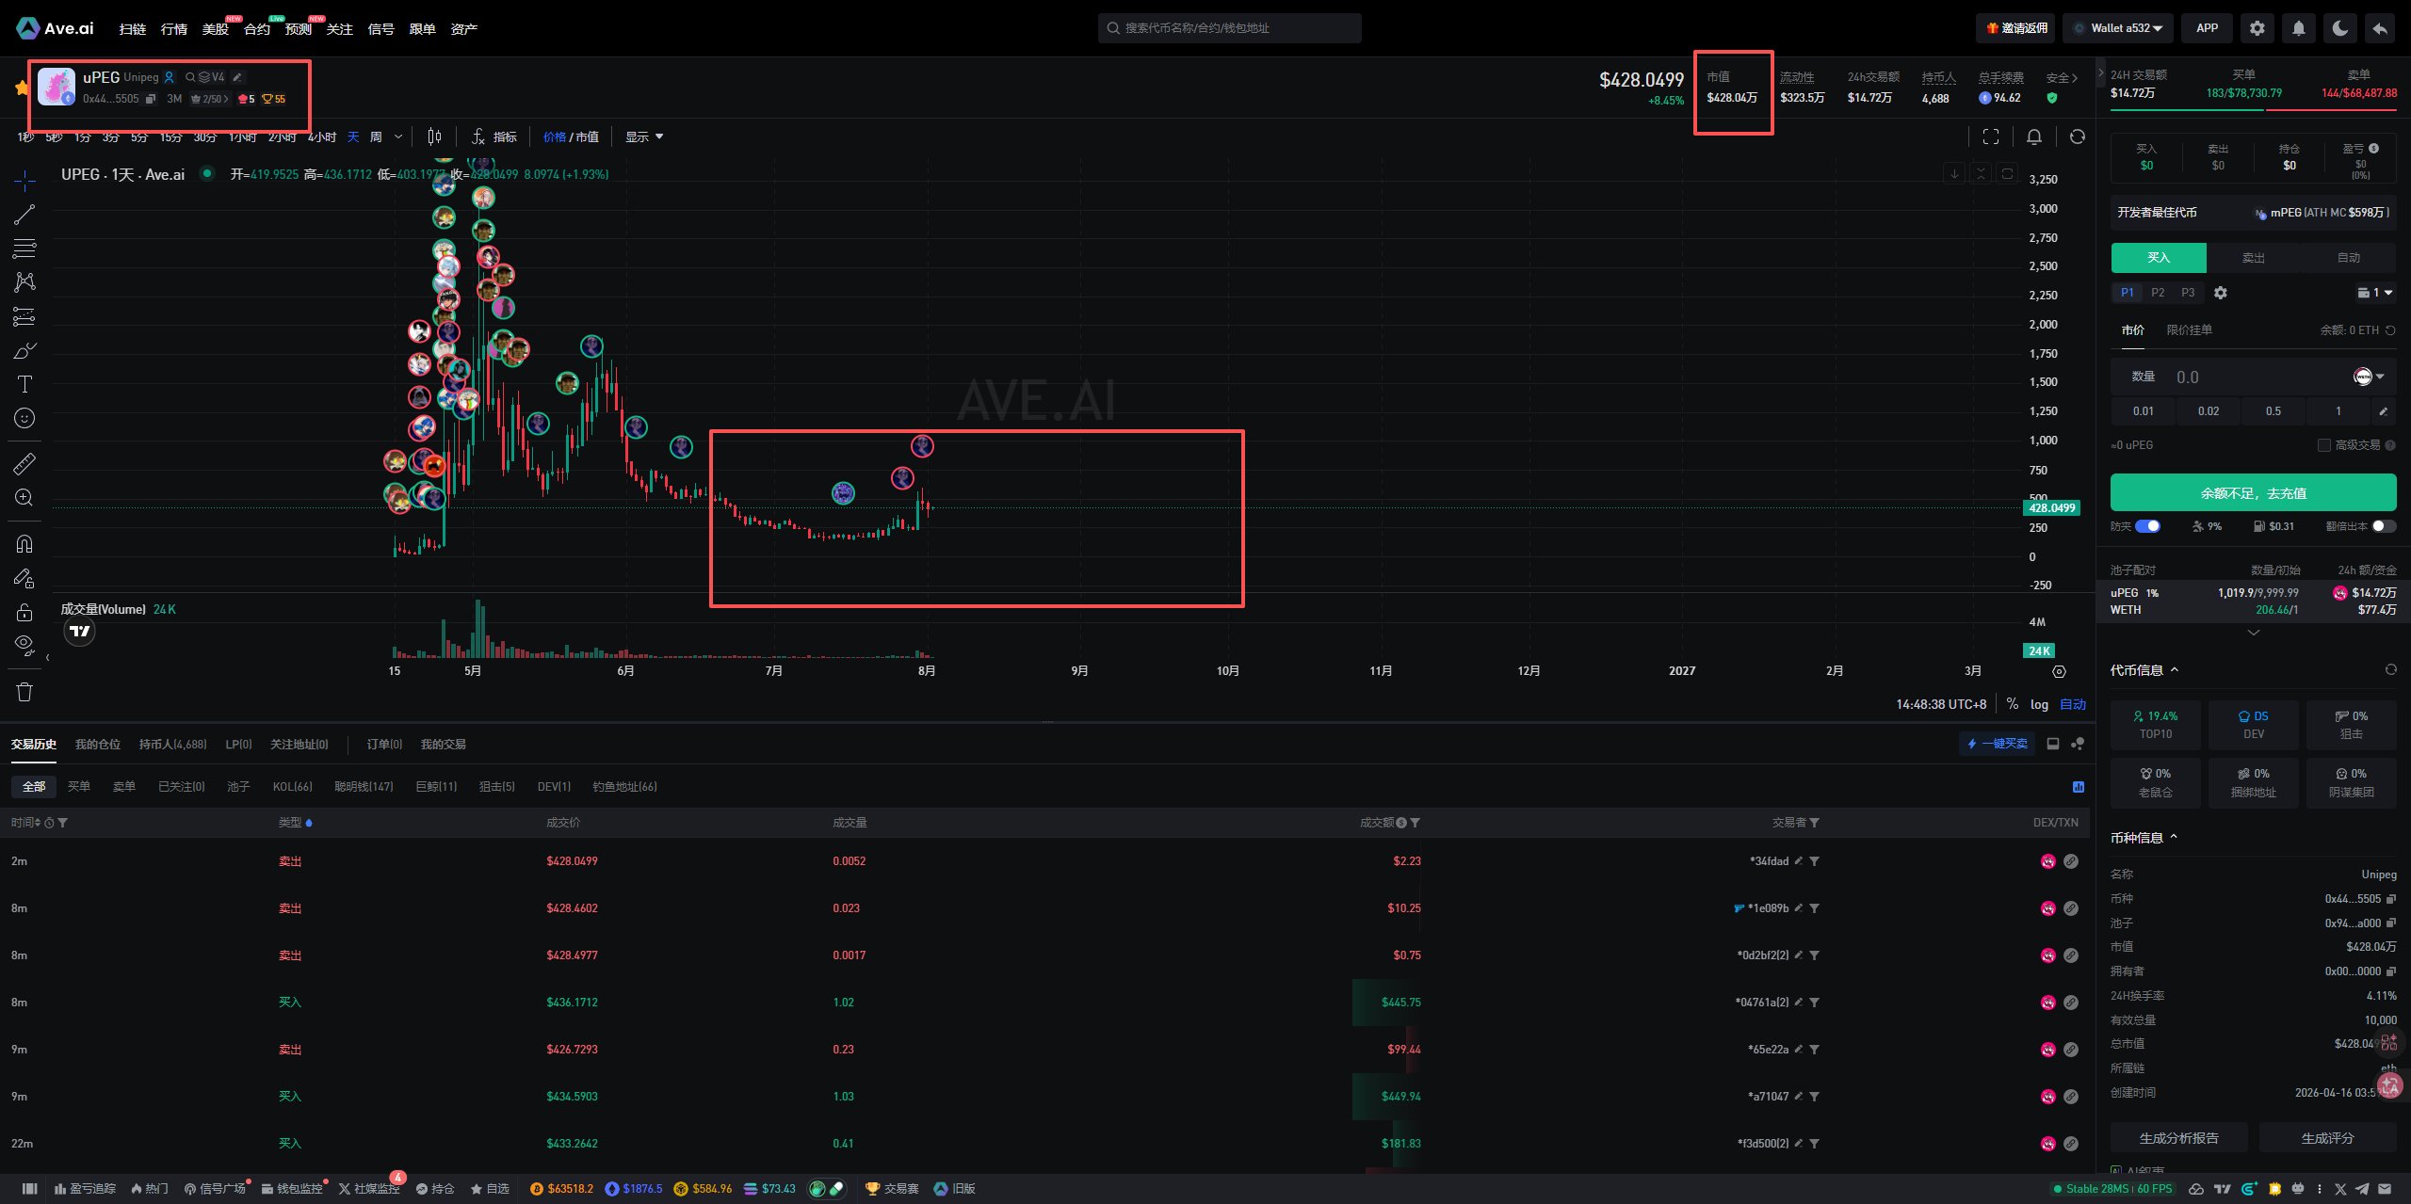The width and height of the screenshot is (2411, 1204).
Task: Open the candlestick chart type selector
Action: point(434,136)
